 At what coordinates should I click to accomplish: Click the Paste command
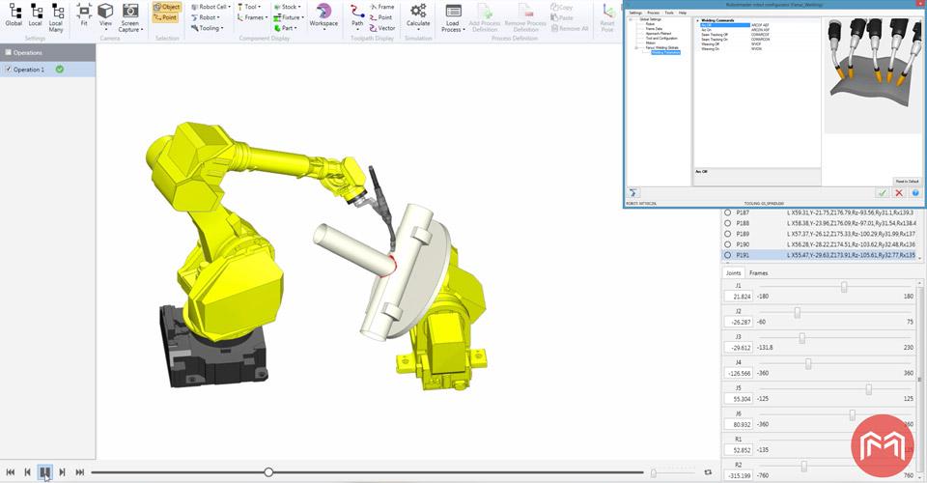tap(562, 17)
